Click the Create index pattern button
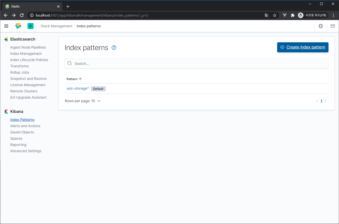 [303, 47]
